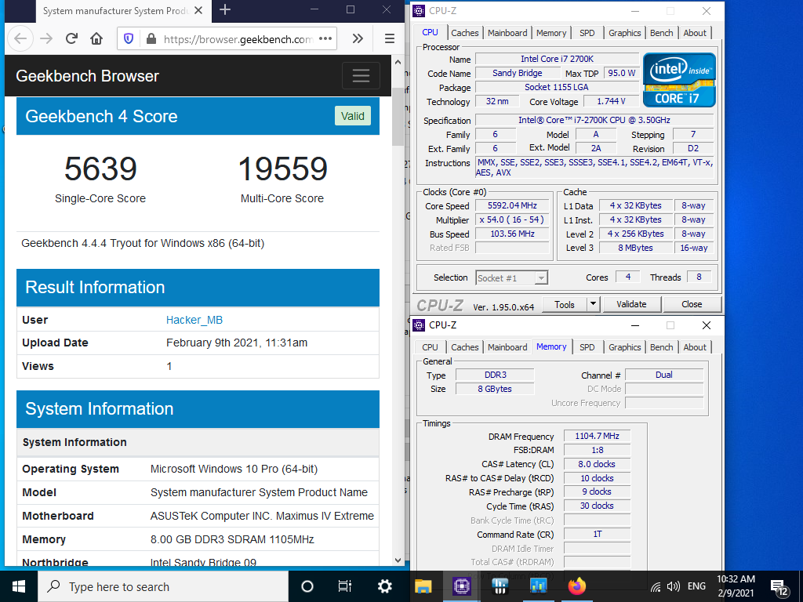This screenshot has height=602, width=803.
Task: Select Graphics tab in lower CPU-Z window
Action: point(624,347)
